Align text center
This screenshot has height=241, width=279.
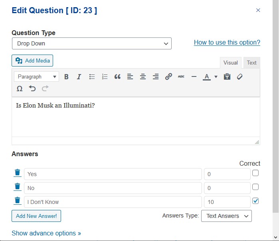click(143, 77)
